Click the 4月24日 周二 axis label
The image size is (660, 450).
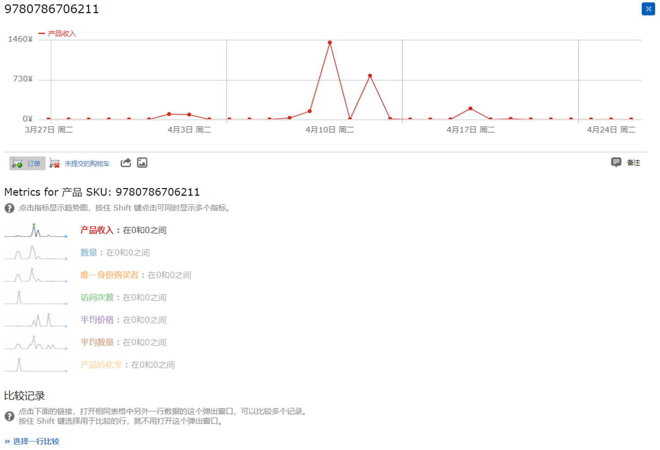[x=611, y=130]
